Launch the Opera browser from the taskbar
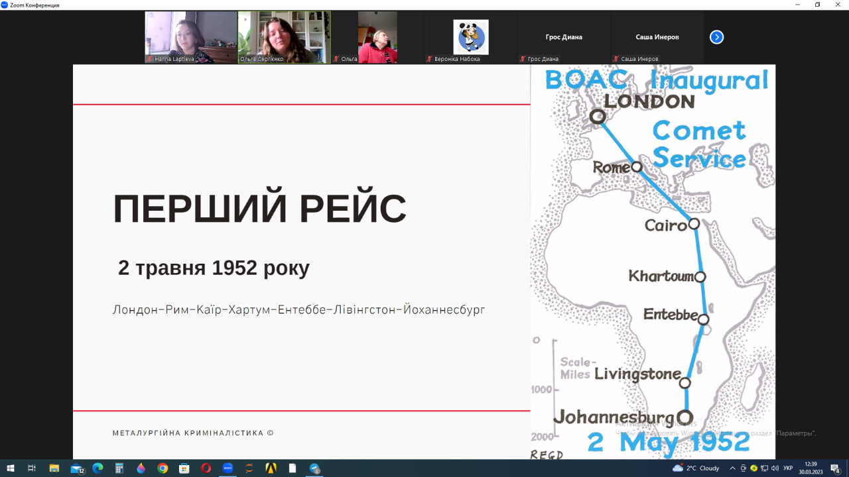849x477 pixels. (x=206, y=468)
